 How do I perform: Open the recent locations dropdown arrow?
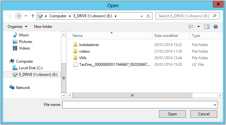[26, 16]
